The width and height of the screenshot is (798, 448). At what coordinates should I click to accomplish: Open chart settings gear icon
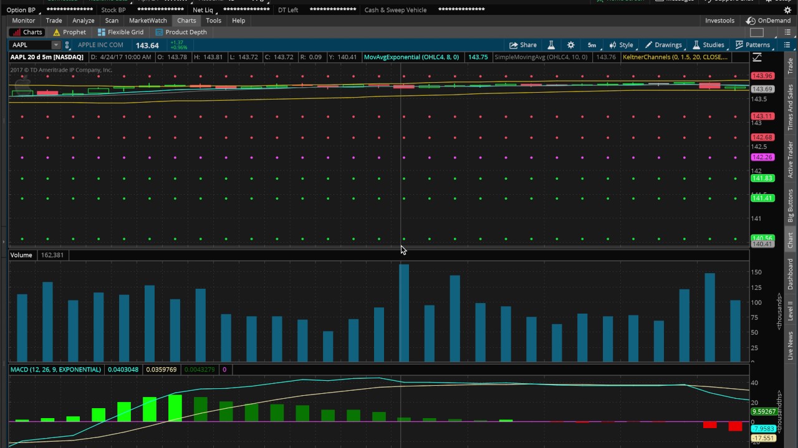[x=570, y=45]
